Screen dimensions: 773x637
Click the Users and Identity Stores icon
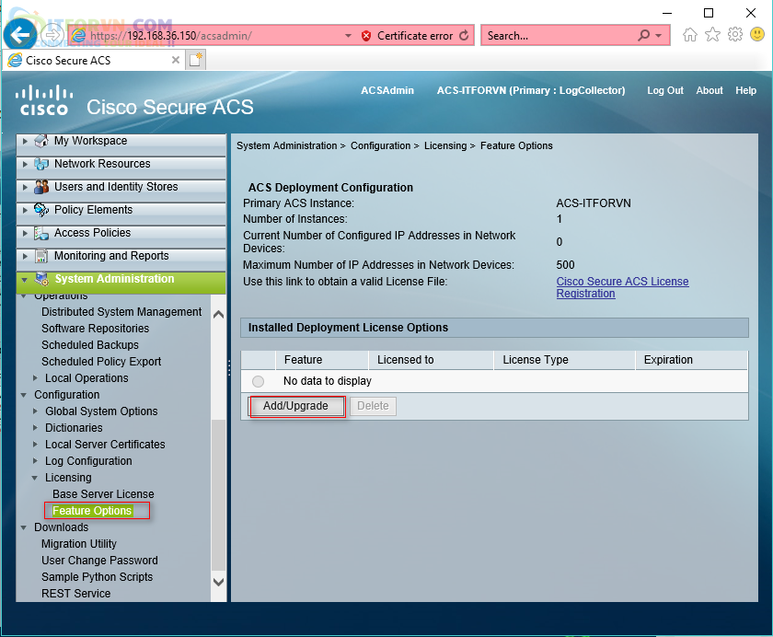(41, 187)
